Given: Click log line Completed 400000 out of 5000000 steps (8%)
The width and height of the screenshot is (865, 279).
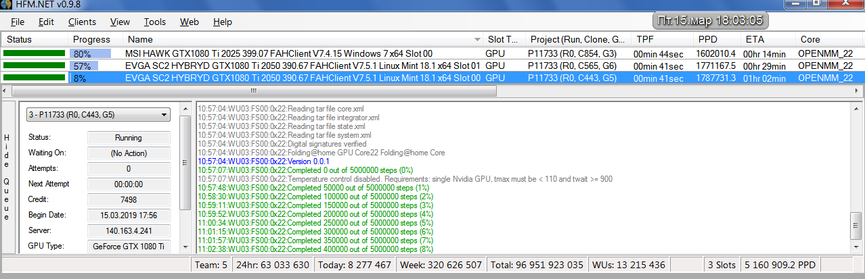Looking at the screenshot, I should pyautogui.click(x=315, y=249).
